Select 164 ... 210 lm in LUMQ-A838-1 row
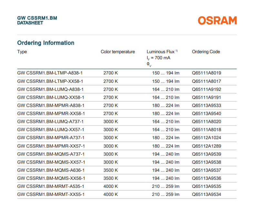The image size is (254, 213). pyautogui.click(x=166, y=89)
